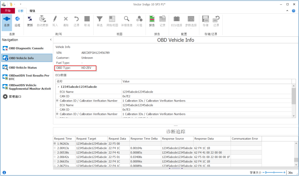Open OBD Vehicle Status page
299x176 pixels.
[x=23, y=68]
